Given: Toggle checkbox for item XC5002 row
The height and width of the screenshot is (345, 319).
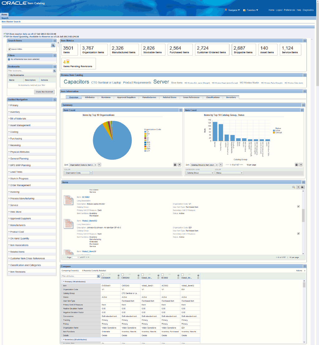Looking at the screenshot, I should click(298, 206).
